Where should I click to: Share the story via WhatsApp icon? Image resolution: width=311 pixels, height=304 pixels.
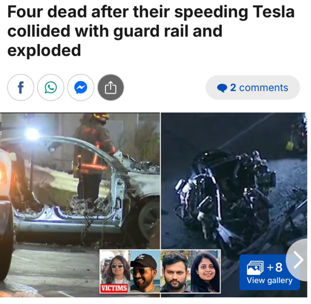tap(51, 87)
